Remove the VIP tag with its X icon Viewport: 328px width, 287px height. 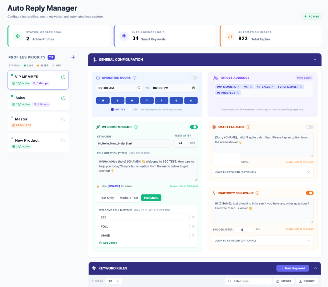251,87
